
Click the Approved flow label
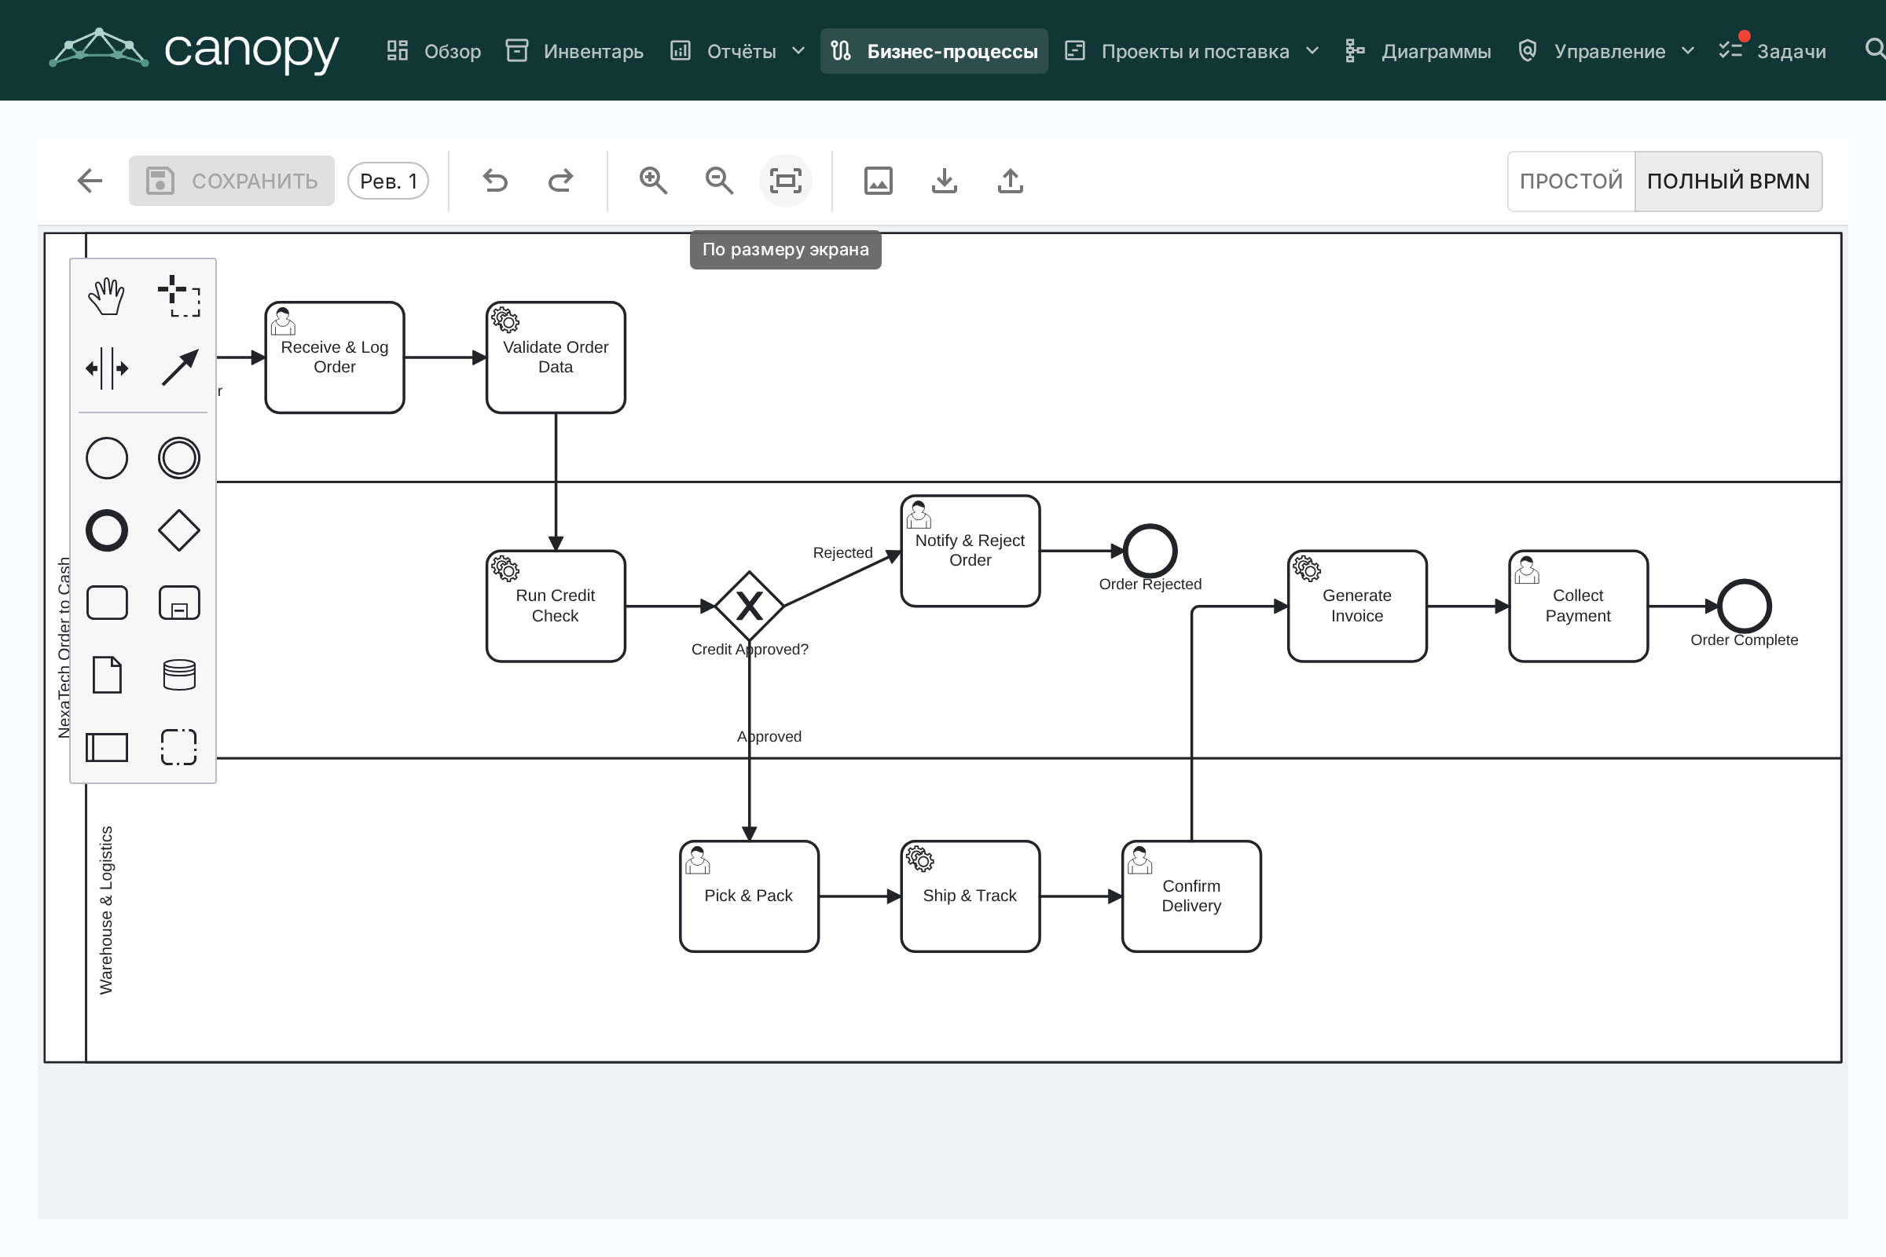(769, 737)
